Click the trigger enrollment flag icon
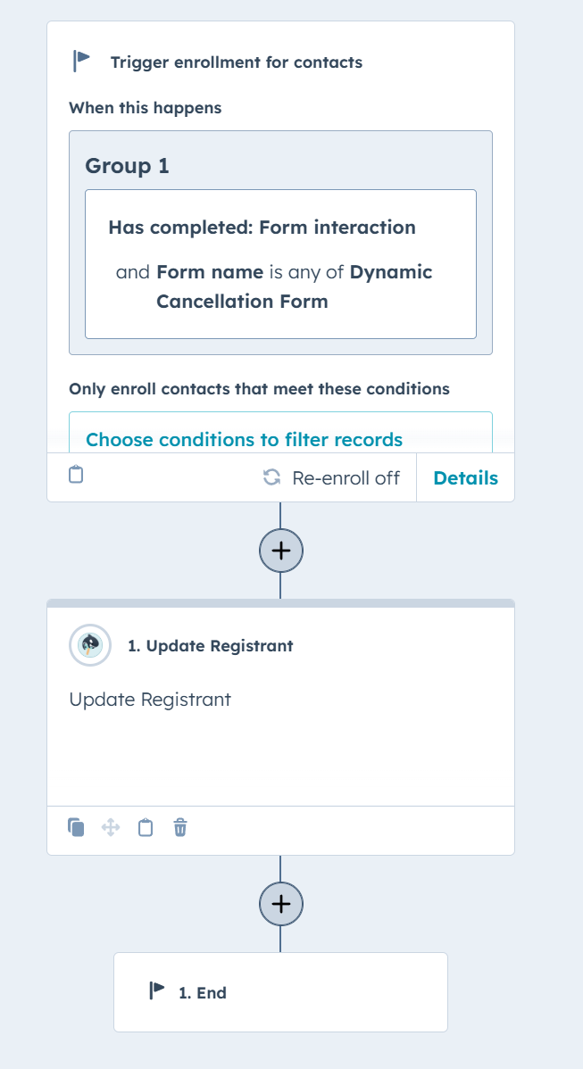This screenshot has width=583, height=1069. point(81,61)
